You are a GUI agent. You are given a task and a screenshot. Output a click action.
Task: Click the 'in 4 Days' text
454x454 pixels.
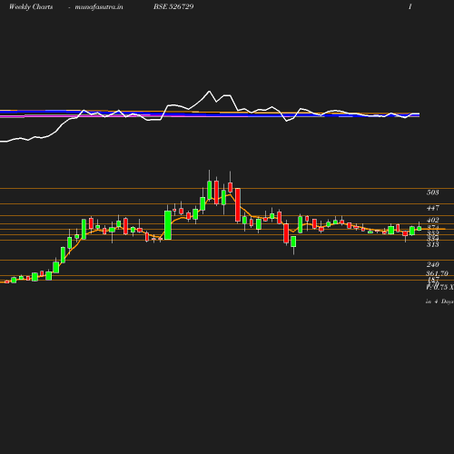439,301
